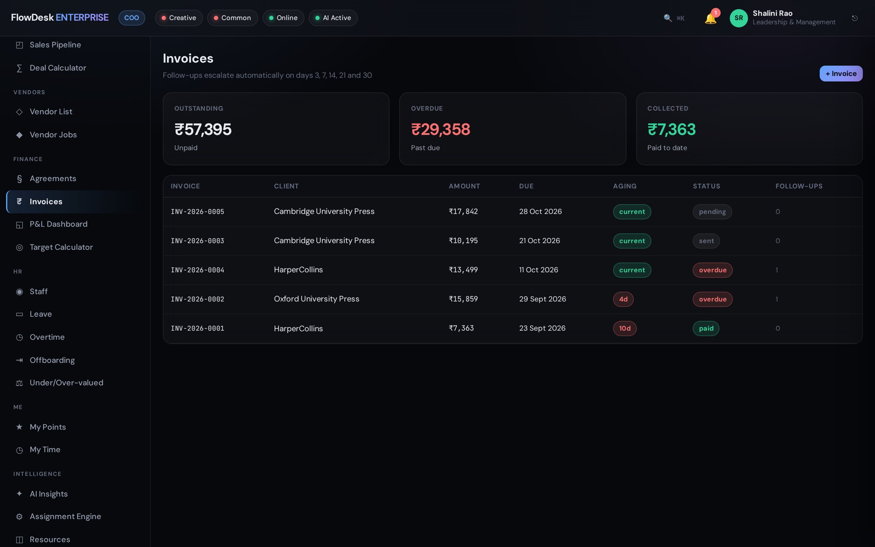Viewport: 875px width, 547px height.
Task: Click the AI Insights sparkle icon
Action: pyautogui.click(x=19, y=494)
